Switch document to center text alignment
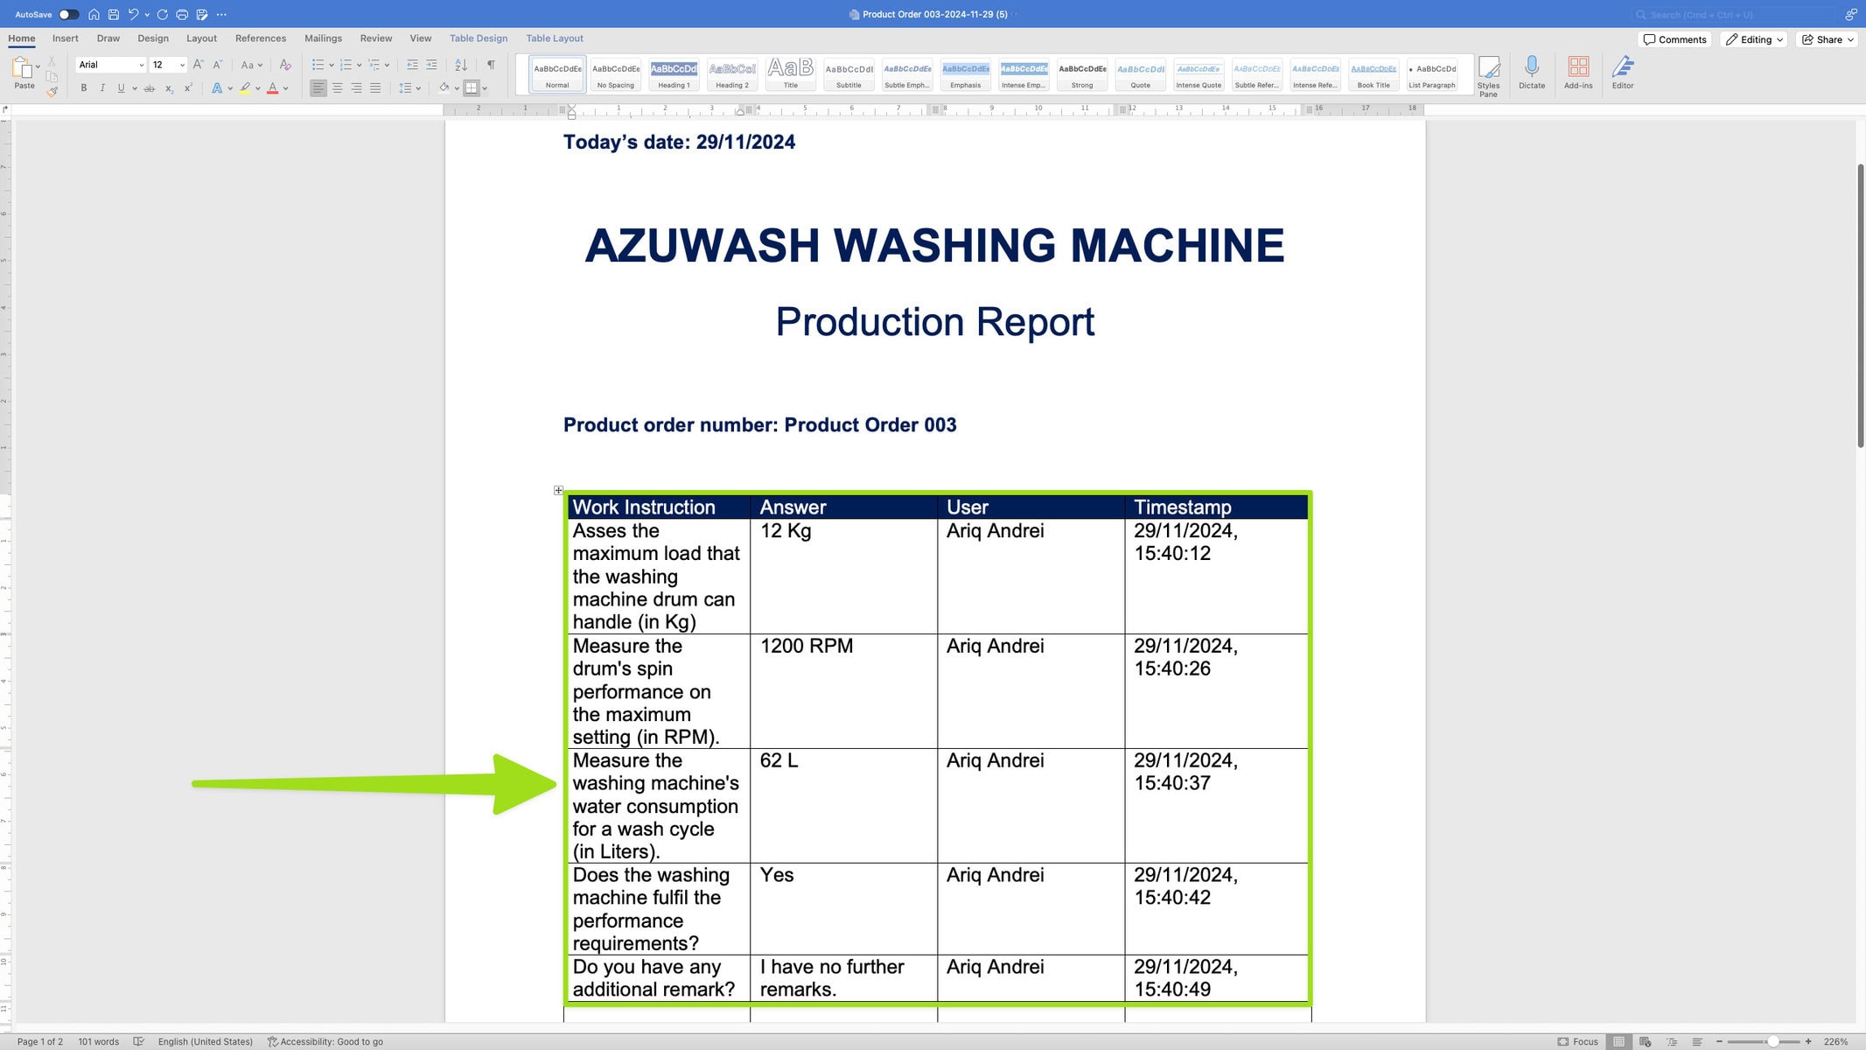The height and width of the screenshot is (1050, 1866). 336,87
